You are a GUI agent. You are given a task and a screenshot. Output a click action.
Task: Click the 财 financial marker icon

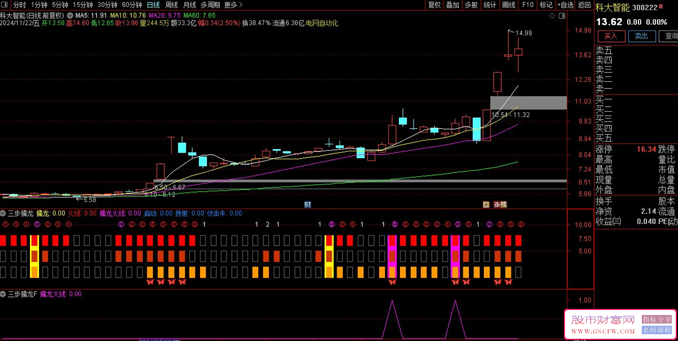308,204
